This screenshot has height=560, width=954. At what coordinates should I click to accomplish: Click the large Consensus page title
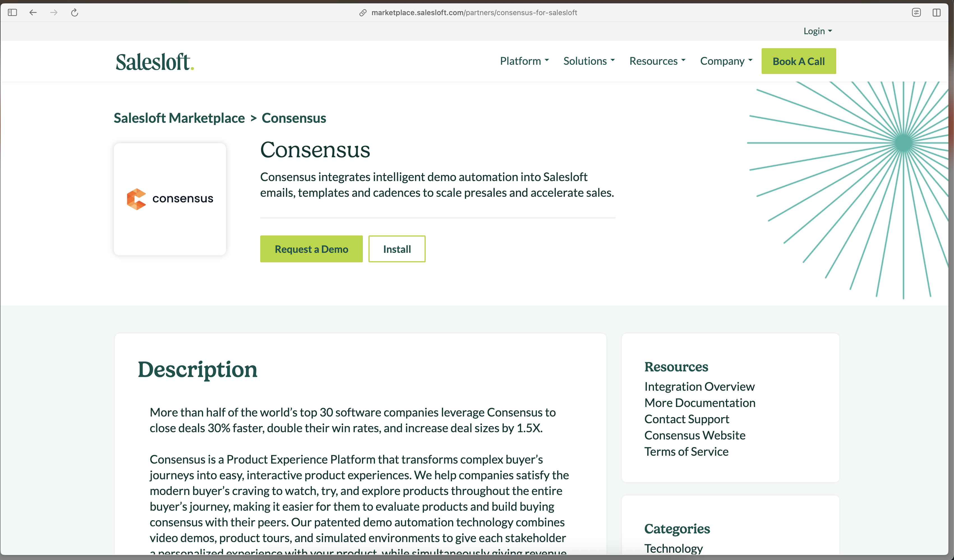[315, 150]
